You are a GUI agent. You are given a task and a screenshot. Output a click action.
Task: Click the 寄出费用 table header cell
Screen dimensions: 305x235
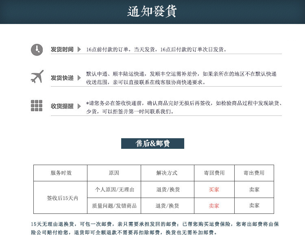click(254, 173)
